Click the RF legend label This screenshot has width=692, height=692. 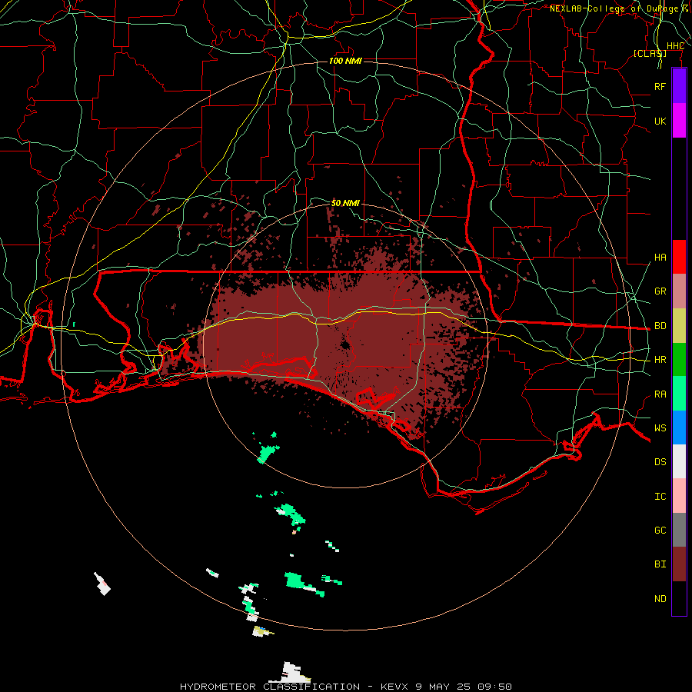tap(660, 86)
